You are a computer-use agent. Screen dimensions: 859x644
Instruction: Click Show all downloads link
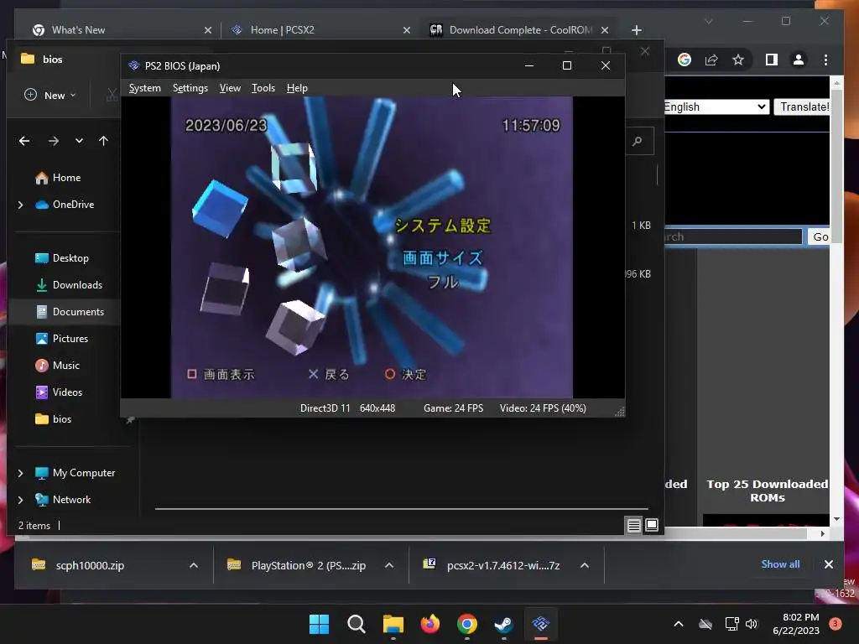[780, 564]
